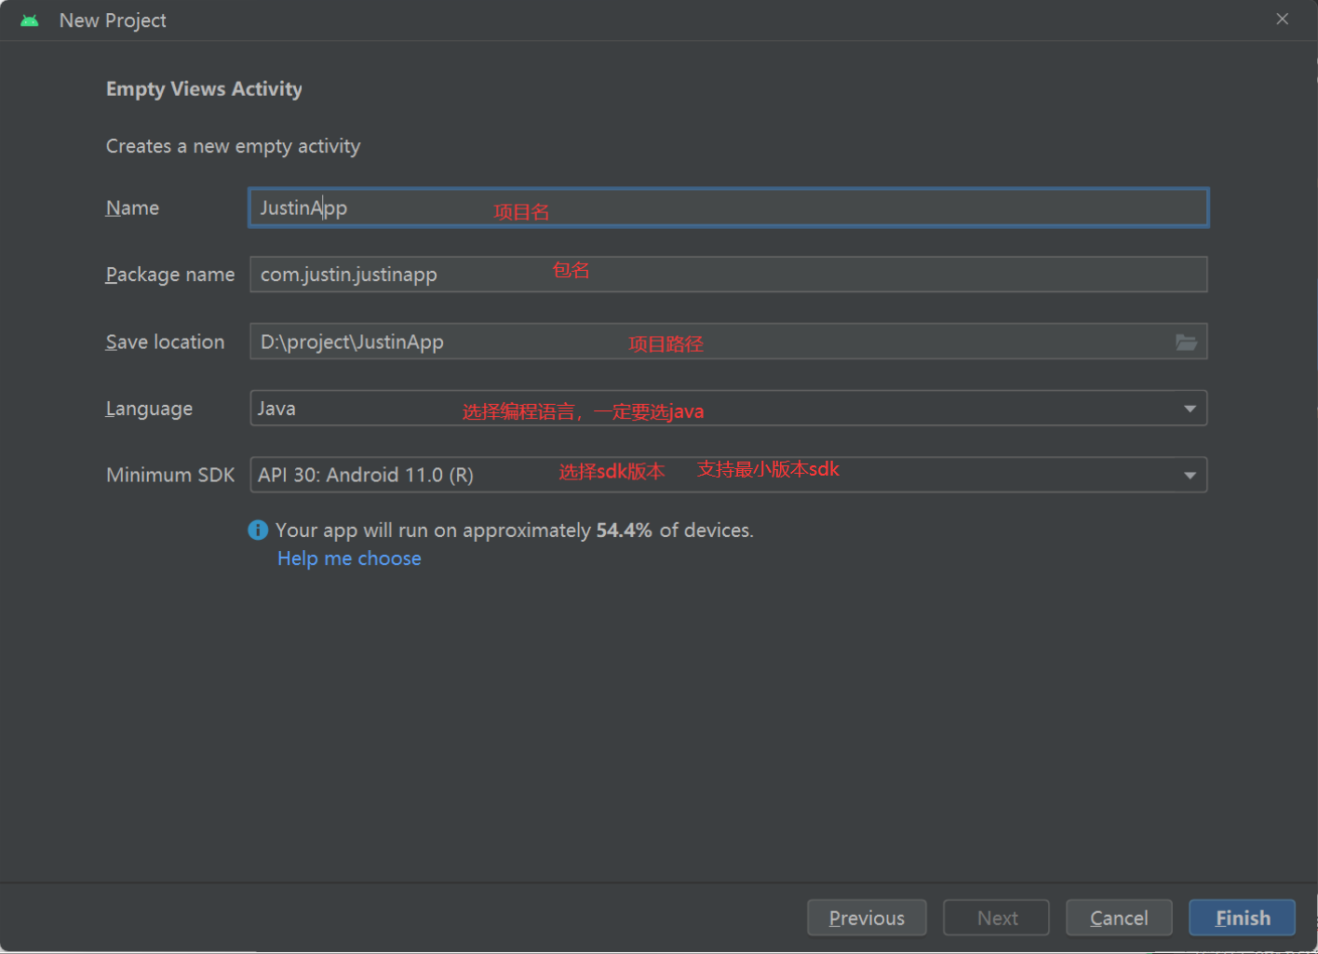Click the blue info icon beside device coverage
The width and height of the screenshot is (1318, 954).
(x=258, y=531)
